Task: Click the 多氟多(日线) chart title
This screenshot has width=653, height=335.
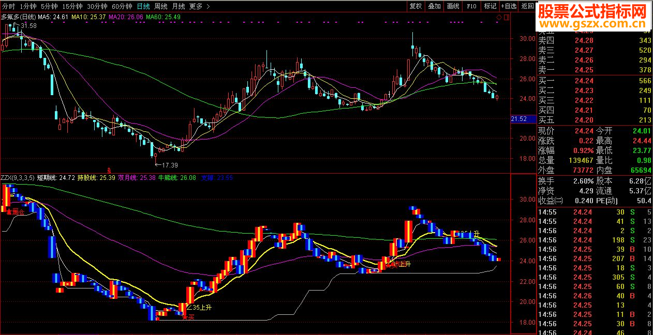Action: point(18,17)
